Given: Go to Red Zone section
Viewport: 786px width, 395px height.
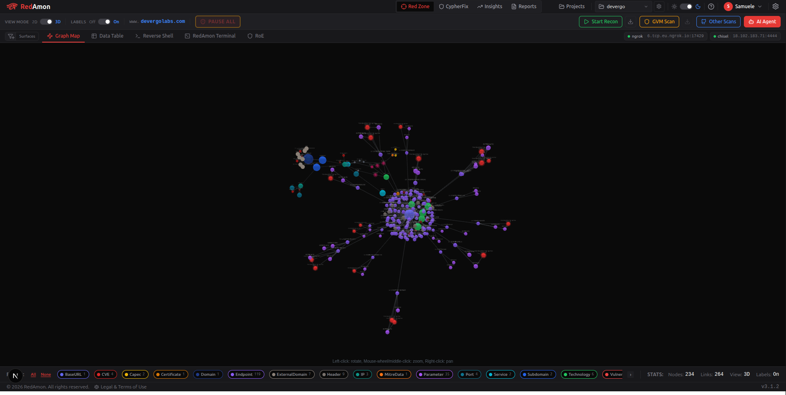Looking at the screenshot, I should click(x=415, y=7).
